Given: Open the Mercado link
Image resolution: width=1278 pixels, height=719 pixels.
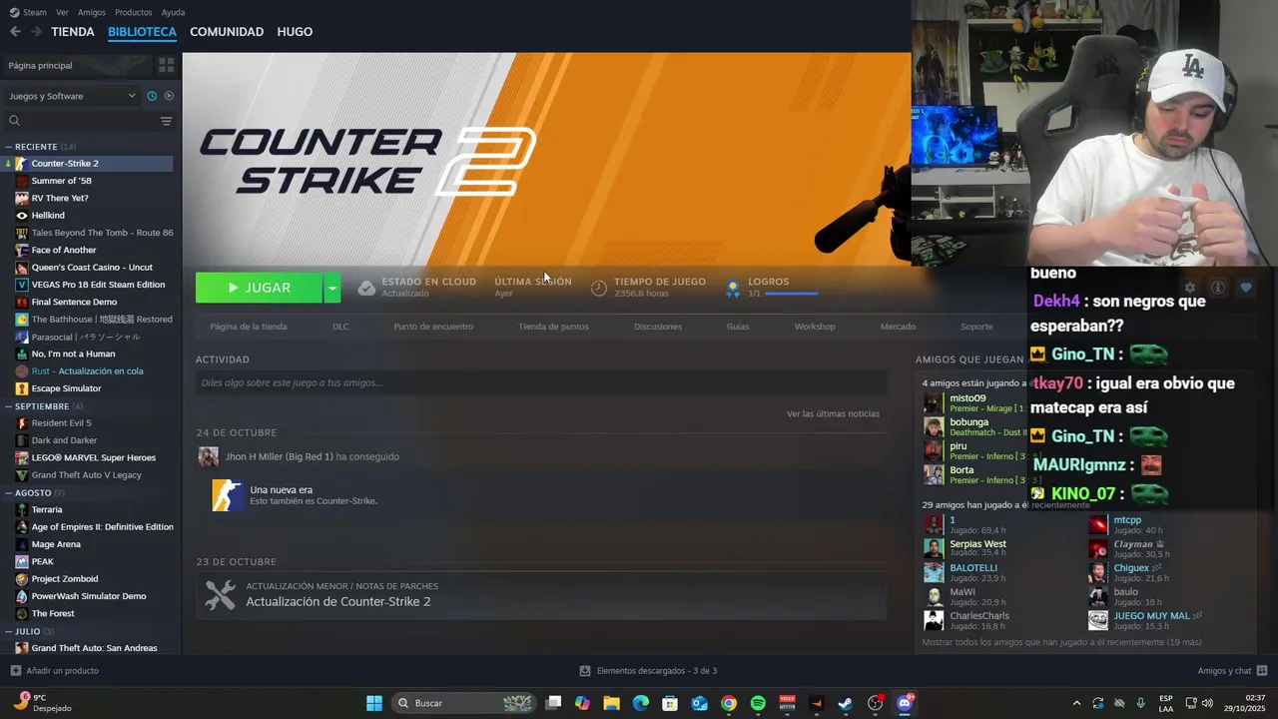Looking at the screenshot, I should [898, 327].
